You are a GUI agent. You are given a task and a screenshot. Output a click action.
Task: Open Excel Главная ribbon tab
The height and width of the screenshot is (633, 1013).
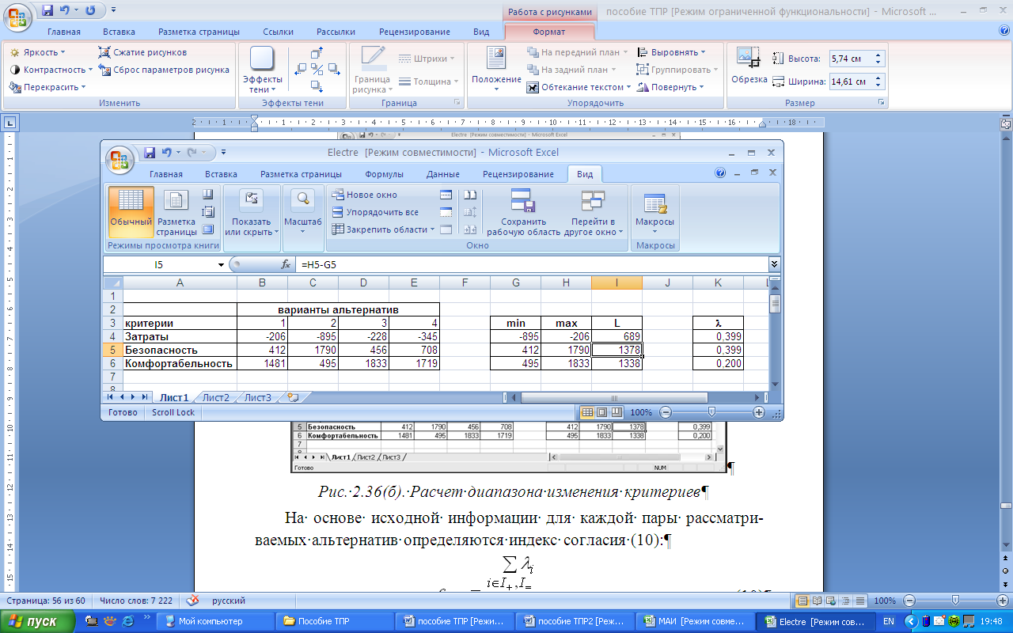coord(165,174)
